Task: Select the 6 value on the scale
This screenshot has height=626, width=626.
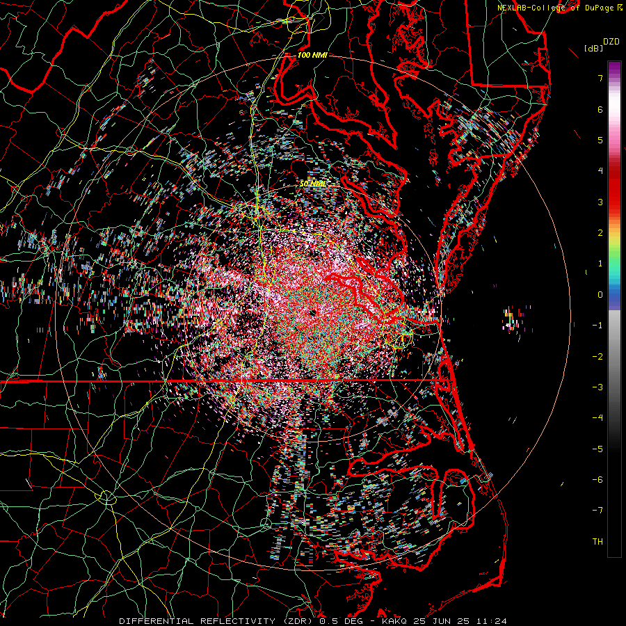Action: click(x=600, y=109)
